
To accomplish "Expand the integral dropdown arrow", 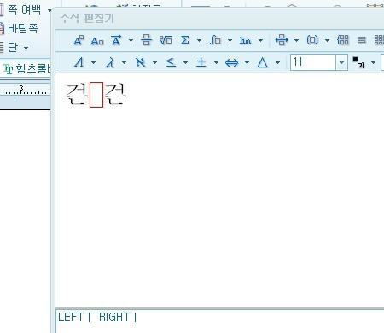I will [x=230, y=40].
